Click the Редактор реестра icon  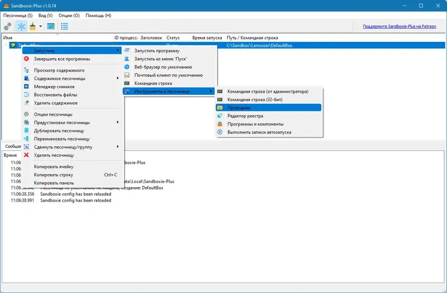tap(220, 116)
